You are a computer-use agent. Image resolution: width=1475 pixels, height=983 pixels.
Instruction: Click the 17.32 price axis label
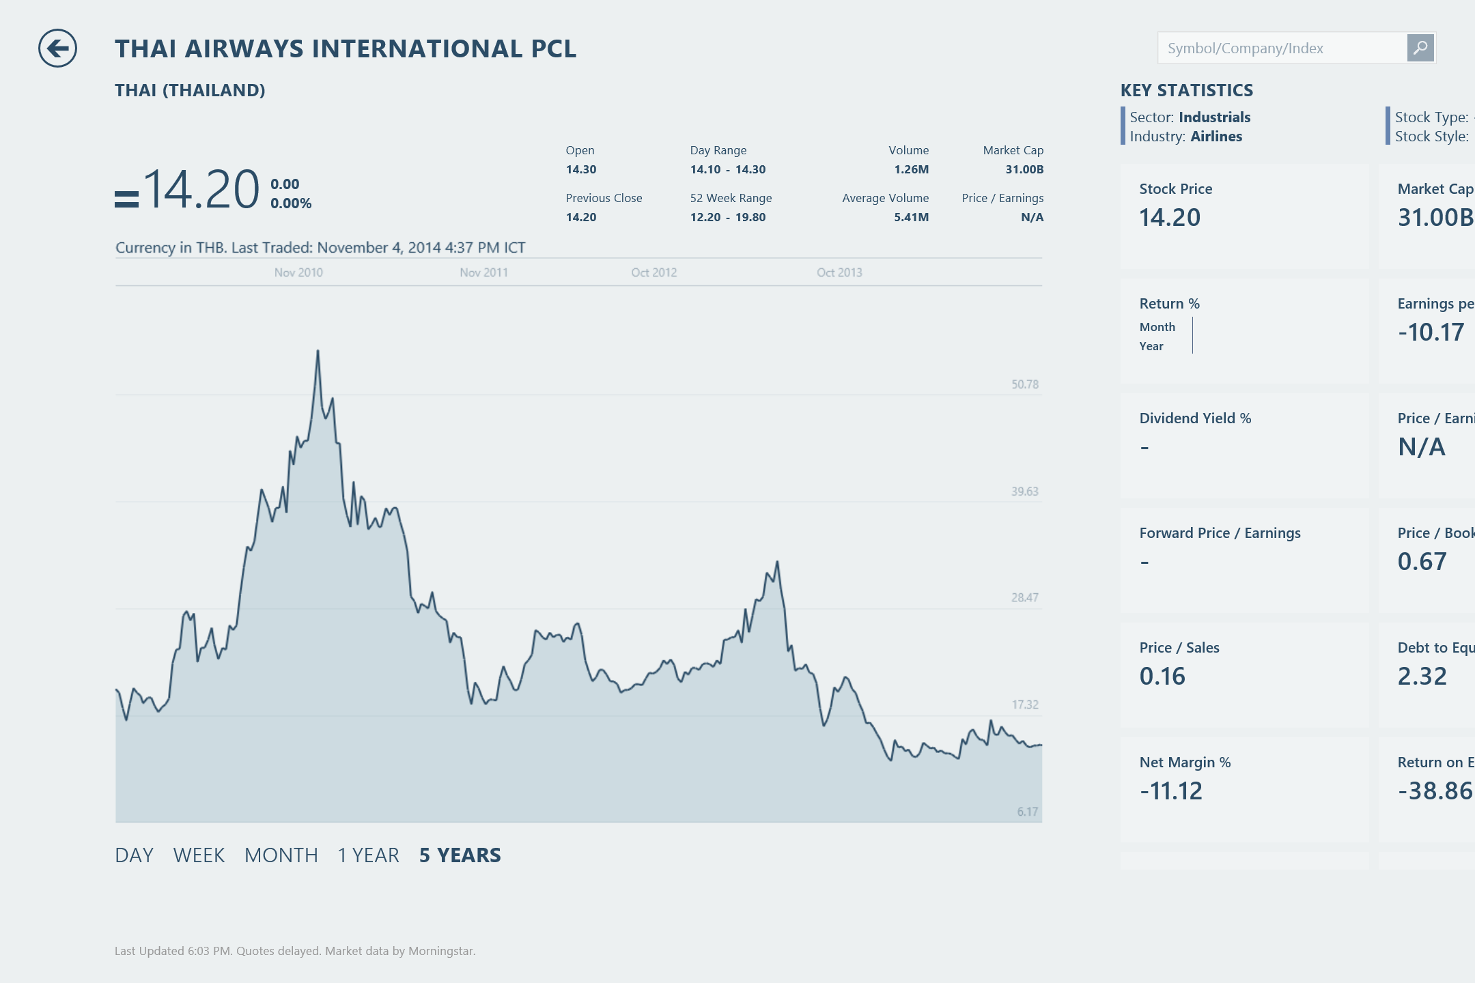point(1025,704)
